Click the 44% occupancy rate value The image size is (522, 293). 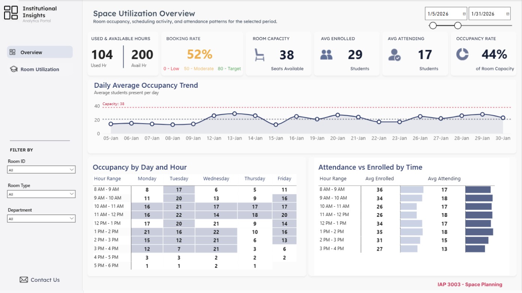coord(495,54)
